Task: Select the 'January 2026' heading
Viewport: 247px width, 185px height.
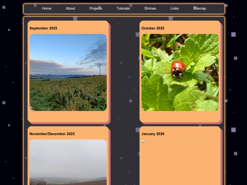Action: (x=153, y=134)
